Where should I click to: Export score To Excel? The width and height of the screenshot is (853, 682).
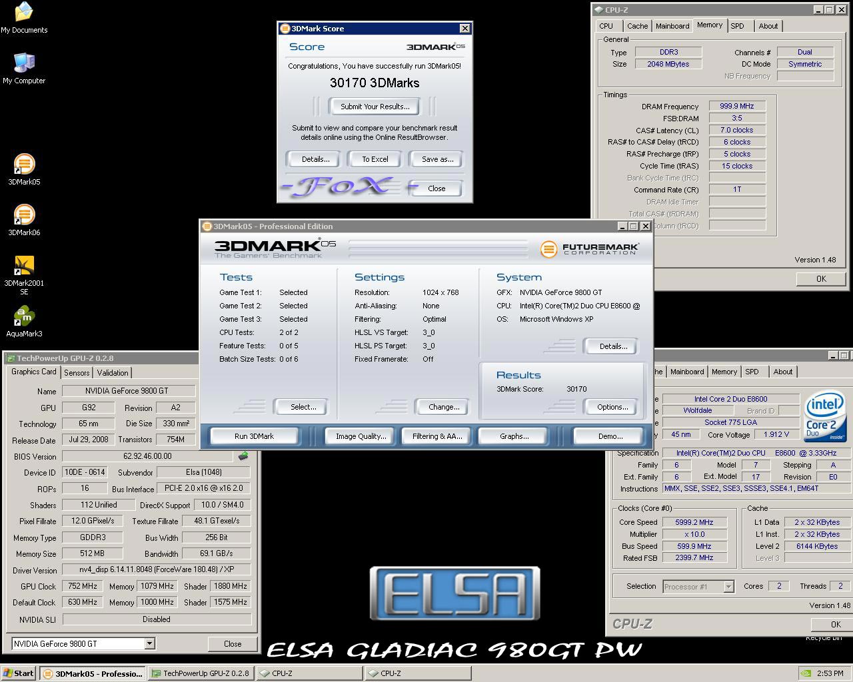pos(375,159)
